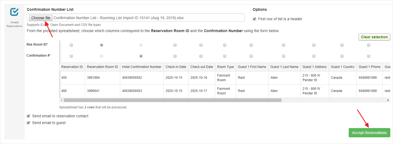Select Res Room ID radio for Guest 1 Last Name column
Viewport: 393px width, 144px height.
284,45
